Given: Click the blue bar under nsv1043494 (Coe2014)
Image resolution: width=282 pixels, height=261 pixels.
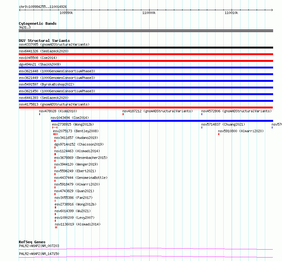Looking at the screenshot, I should point(162,121).
